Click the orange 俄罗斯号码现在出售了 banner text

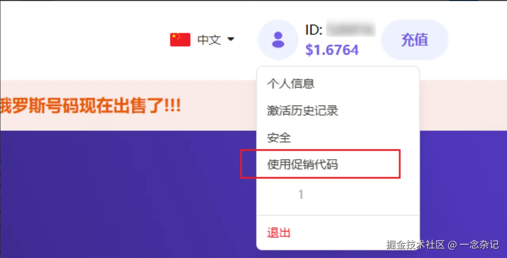[x=90, y=106]
